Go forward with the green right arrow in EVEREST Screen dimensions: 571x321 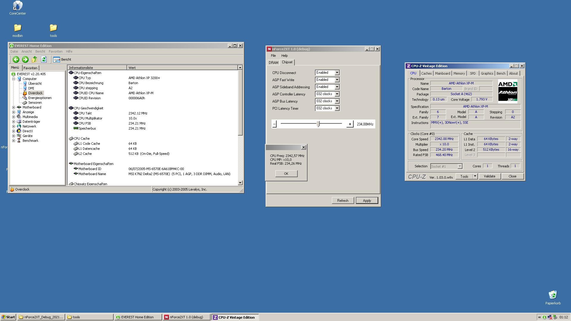click(25, 59)
